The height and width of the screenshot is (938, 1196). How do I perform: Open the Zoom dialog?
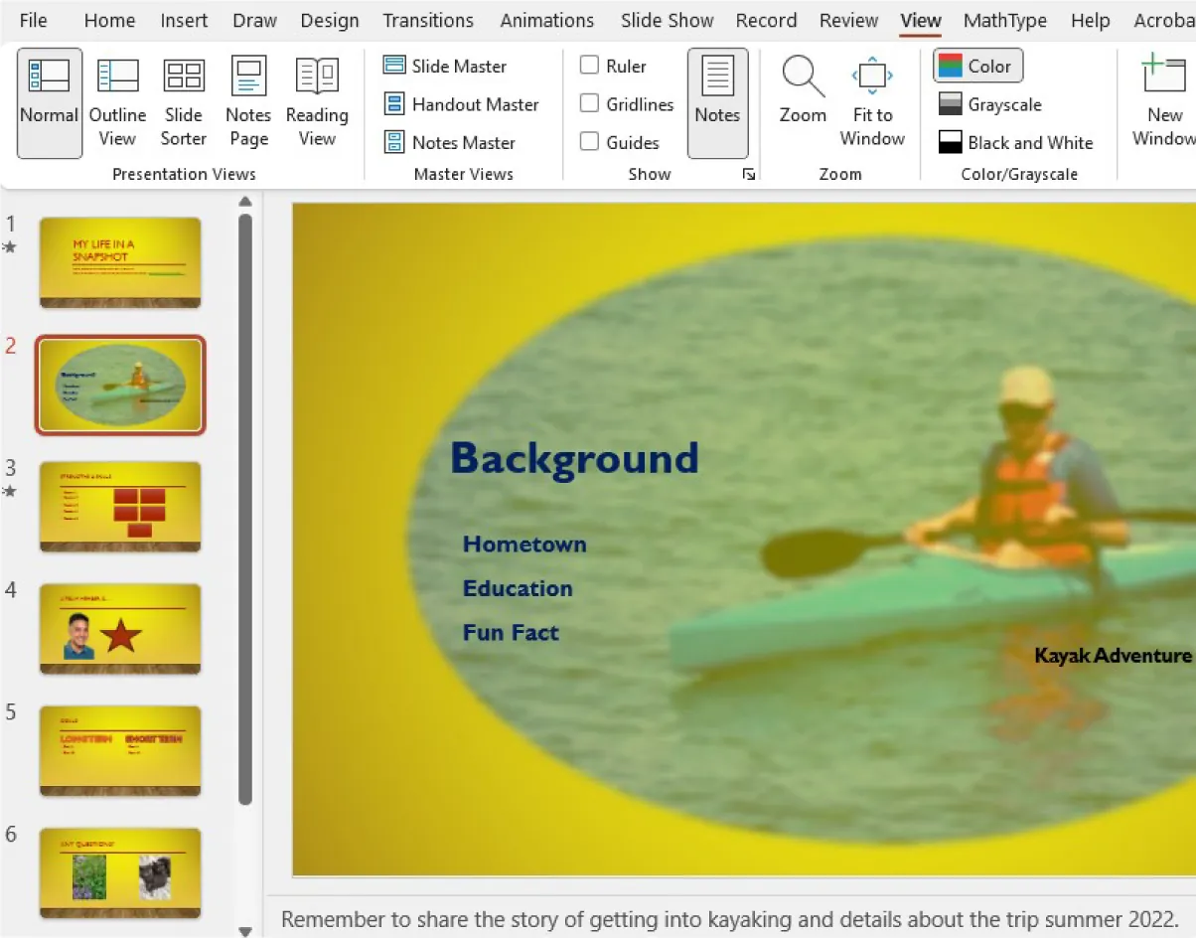pos(802,99)
